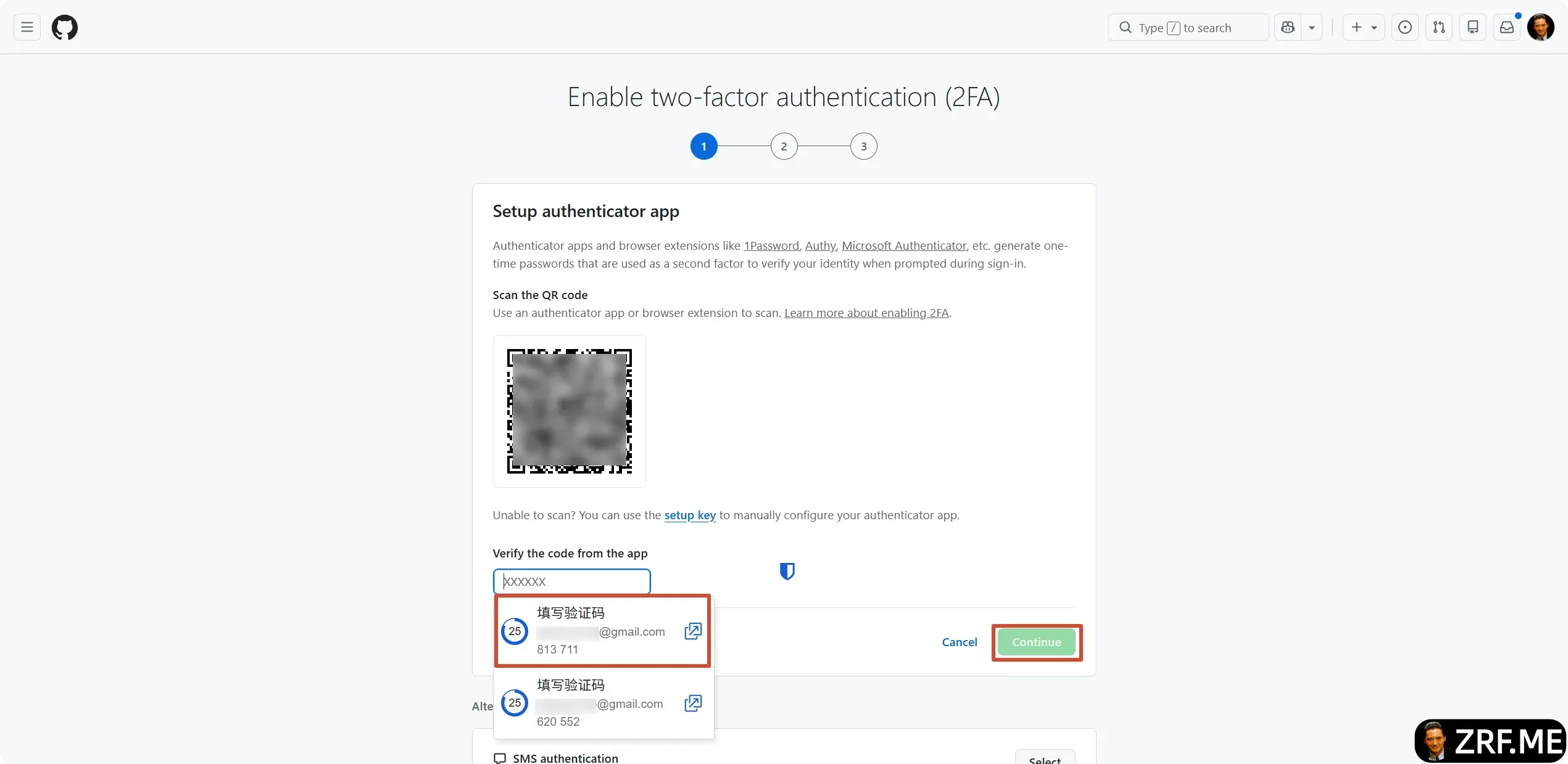Click the green Continue button

point(1037,642)
